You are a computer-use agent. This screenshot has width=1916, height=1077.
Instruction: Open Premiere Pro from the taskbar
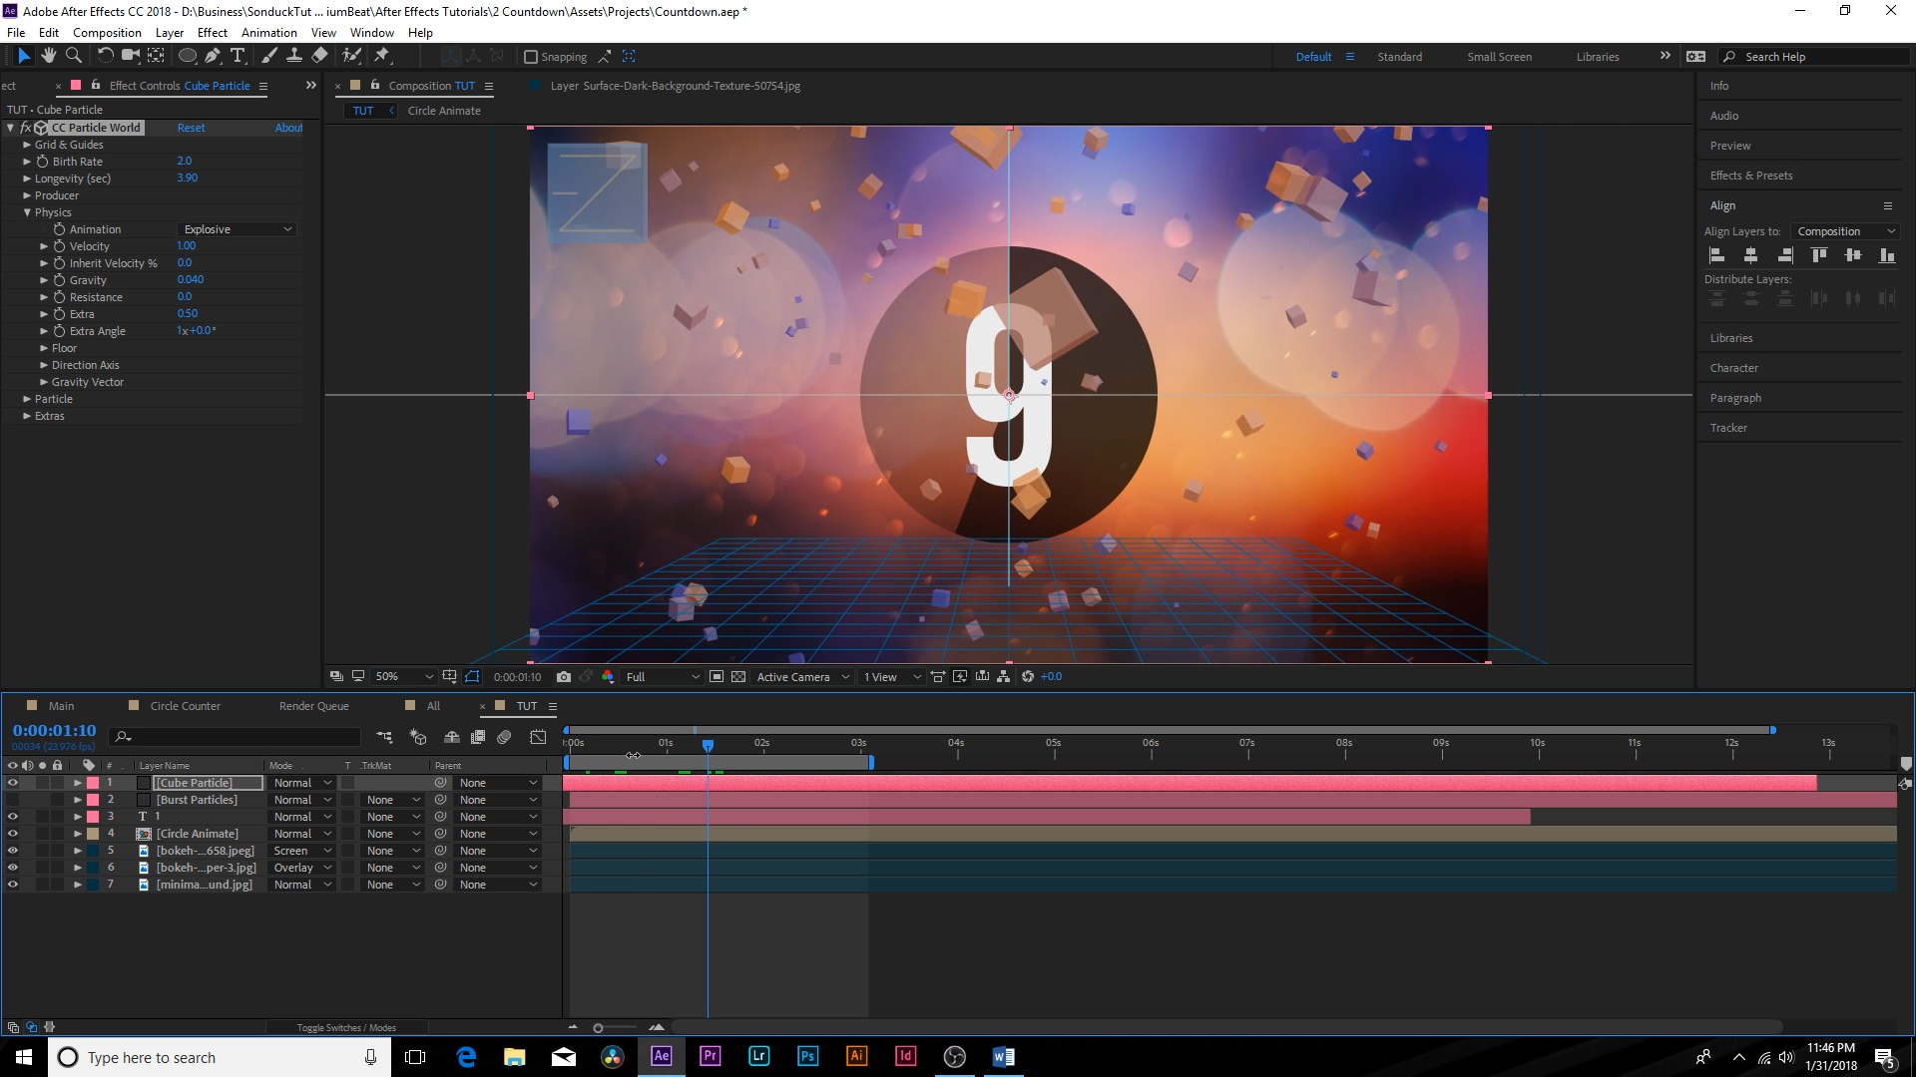[710, 1056]
